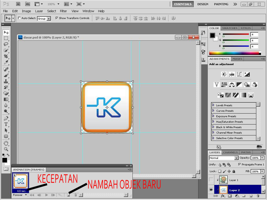
Task: Select the Rectangular Marquee tool
Action: click(6, 38)
